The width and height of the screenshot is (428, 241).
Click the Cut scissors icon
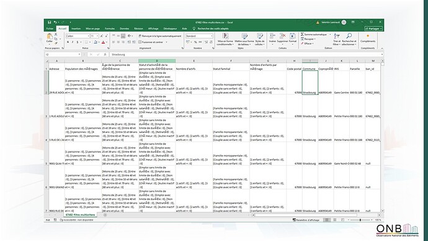pos(56,34)
